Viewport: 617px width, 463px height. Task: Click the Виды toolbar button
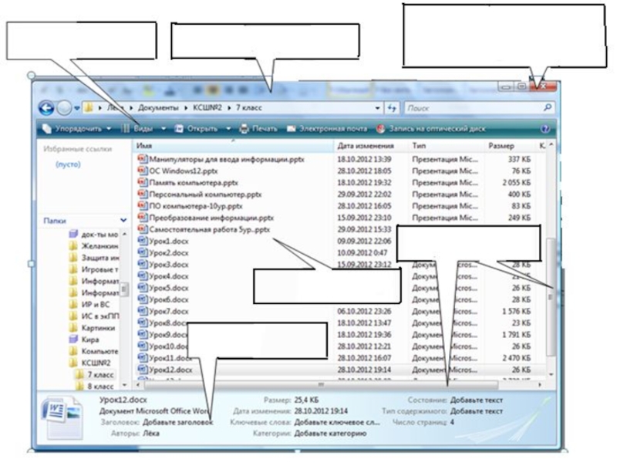click(137, 129)
